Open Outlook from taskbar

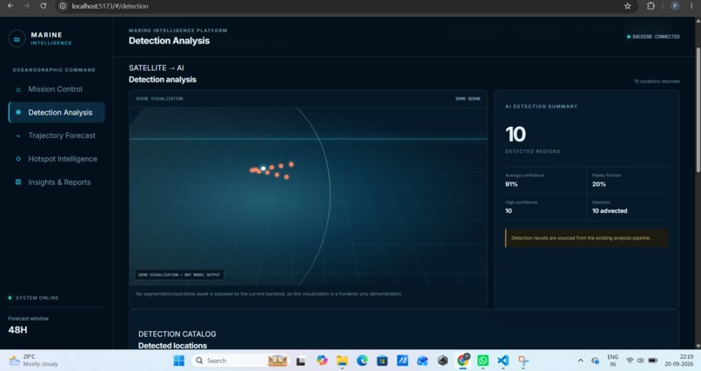[x=423, y=361]
